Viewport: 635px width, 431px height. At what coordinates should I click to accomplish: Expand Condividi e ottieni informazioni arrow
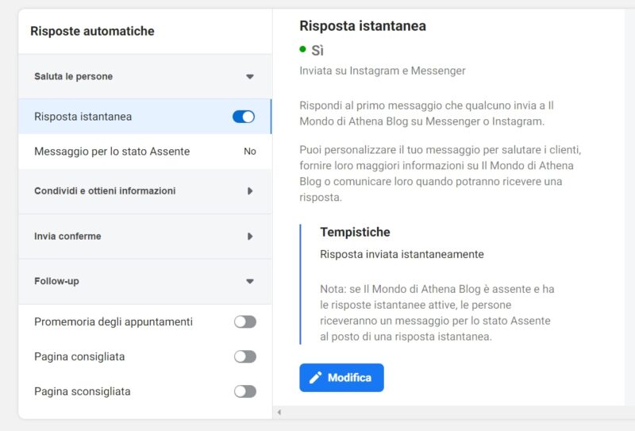pos(250,191)
